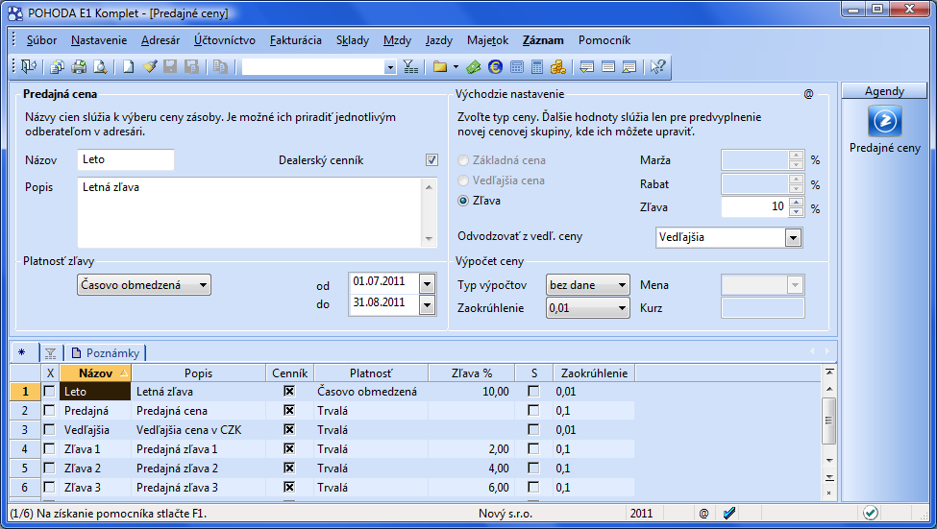Adjust the Zľava percent spinner arrows
This screenshot has height=529, width=937.
[796, 207]
